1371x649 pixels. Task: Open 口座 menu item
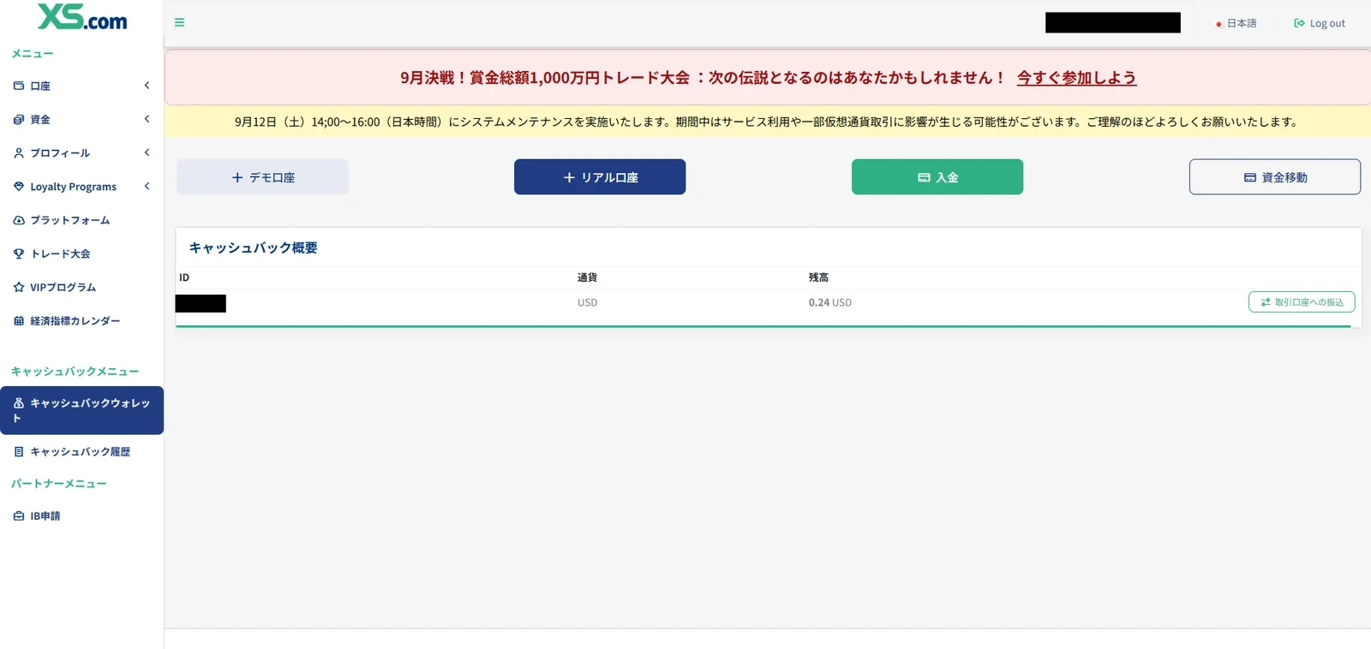(x=81, y=86)
